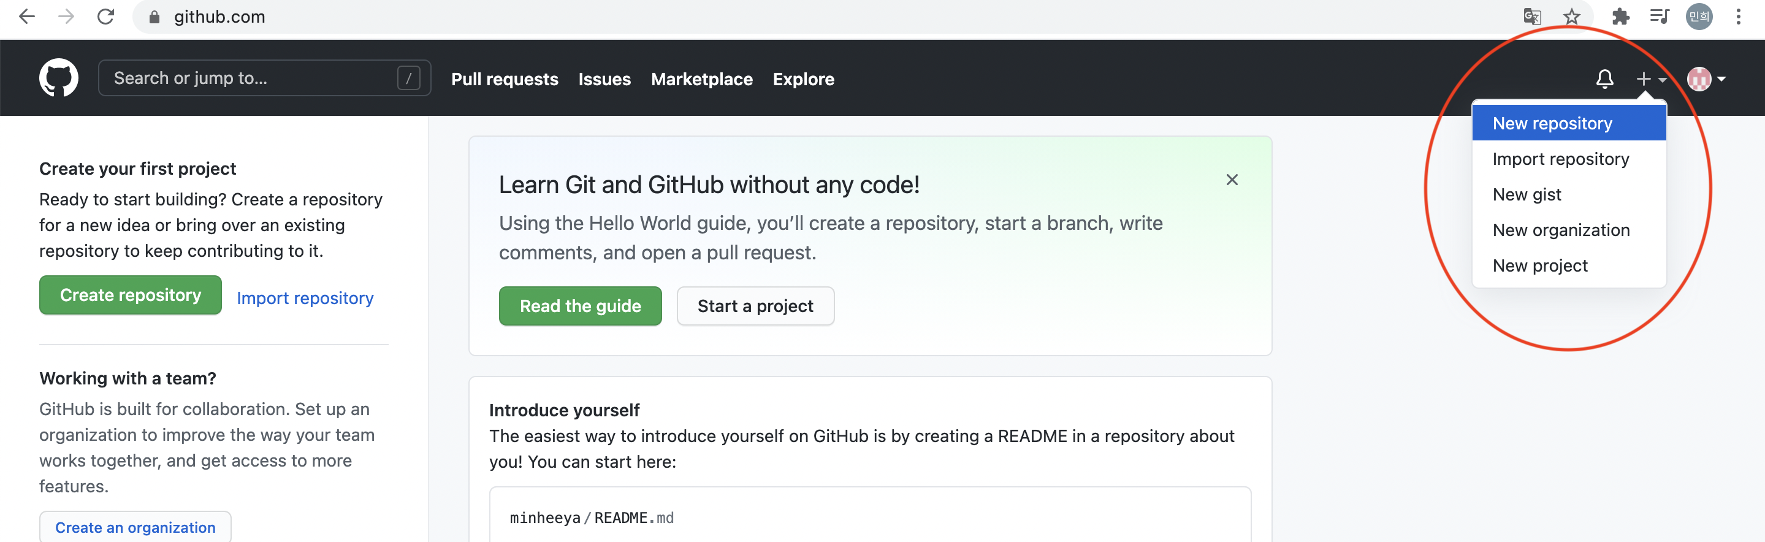This screenshot has height=542, width=1765.
Task: Open the notifications bell
Action: 1604,79
